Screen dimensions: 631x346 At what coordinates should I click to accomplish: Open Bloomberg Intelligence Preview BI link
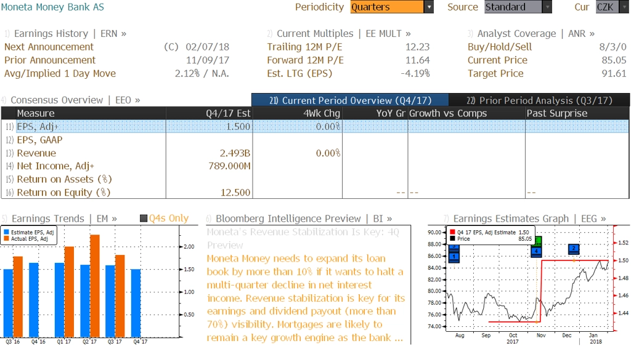coord(304,219)
